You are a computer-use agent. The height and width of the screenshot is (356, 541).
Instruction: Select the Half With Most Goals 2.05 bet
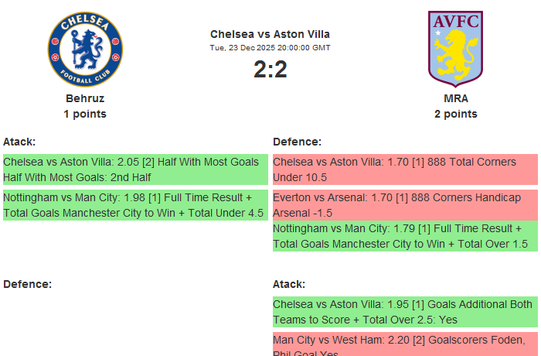(x=135, y=169)
